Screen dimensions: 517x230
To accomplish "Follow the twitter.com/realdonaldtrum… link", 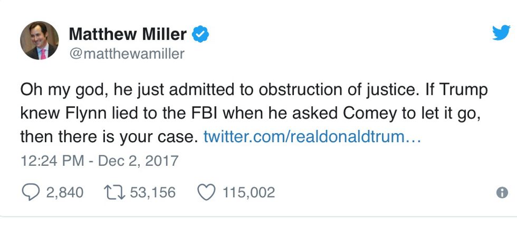I will pyautogui.click(x=312, y=137).
